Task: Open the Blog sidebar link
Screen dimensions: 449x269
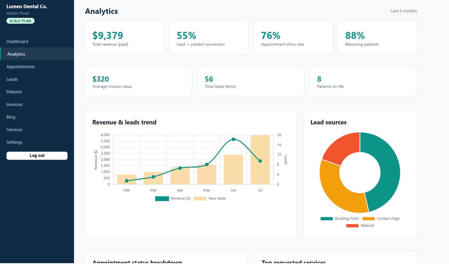Action: click(37, 117)
